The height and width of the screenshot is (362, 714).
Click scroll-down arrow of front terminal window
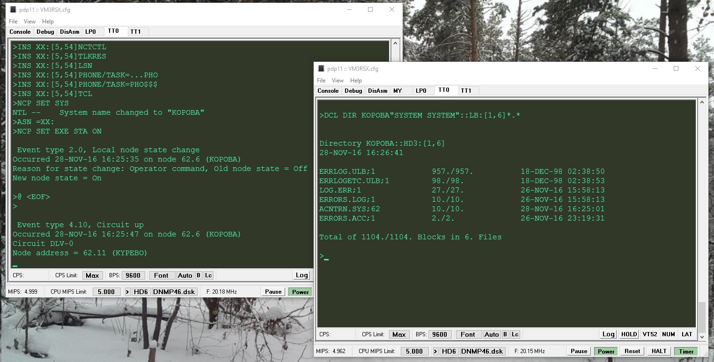pos(701,337)
